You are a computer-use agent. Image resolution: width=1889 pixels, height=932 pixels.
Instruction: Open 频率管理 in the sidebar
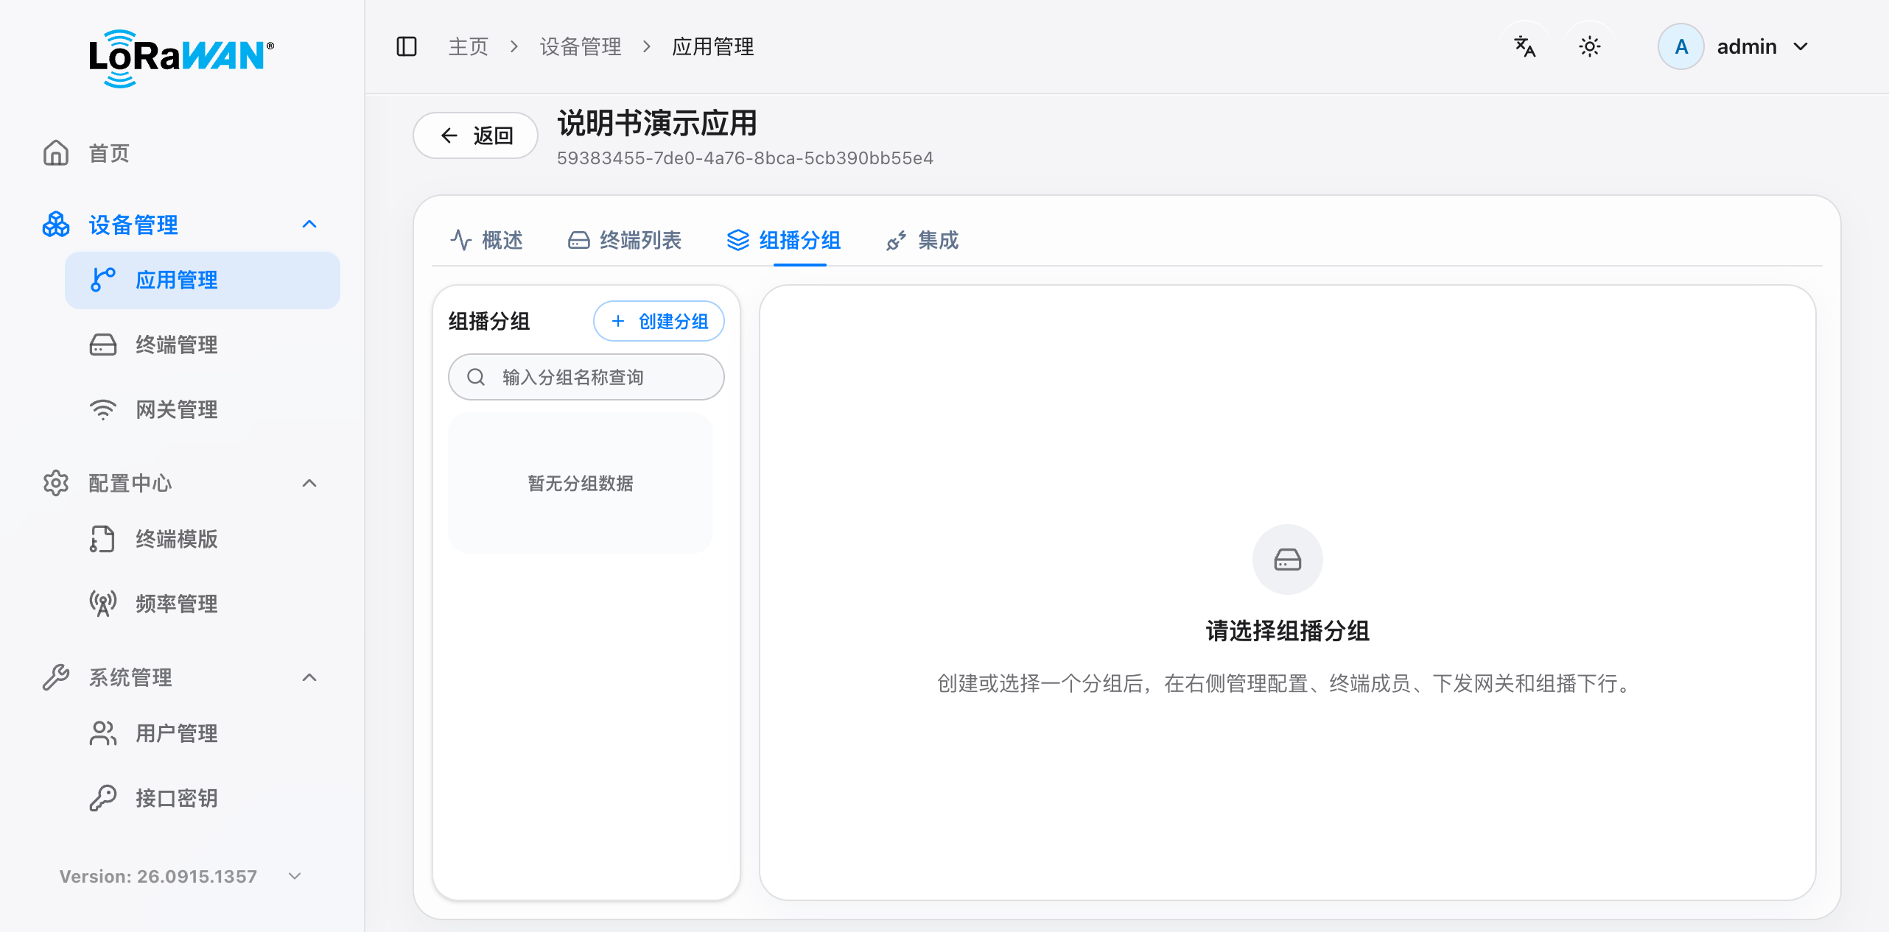[x=203, y=604]
